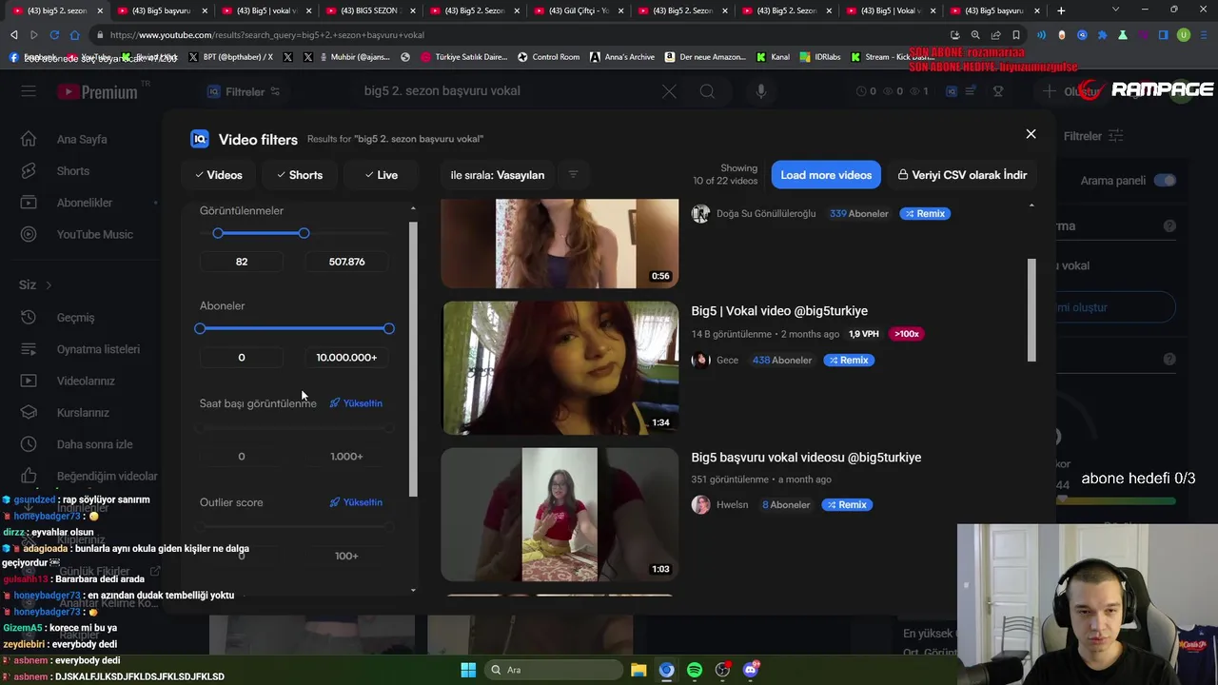Clear the YouTube search box
The height and width of the screenshot is (685, 1218).
click(x=669, y=91)
